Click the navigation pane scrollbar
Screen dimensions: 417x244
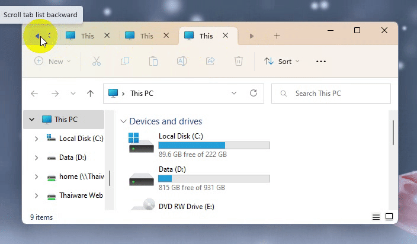coord(110,178)
